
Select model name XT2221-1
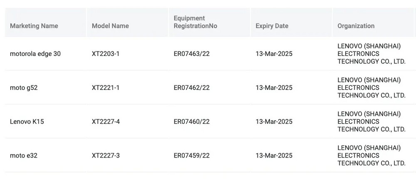(x=106, y=88)
